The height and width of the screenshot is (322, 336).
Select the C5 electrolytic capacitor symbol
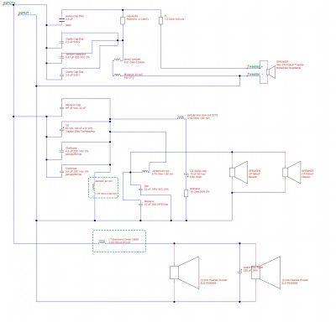62,130
